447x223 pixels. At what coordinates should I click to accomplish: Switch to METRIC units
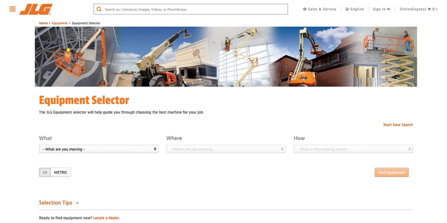tap(61, 172)
